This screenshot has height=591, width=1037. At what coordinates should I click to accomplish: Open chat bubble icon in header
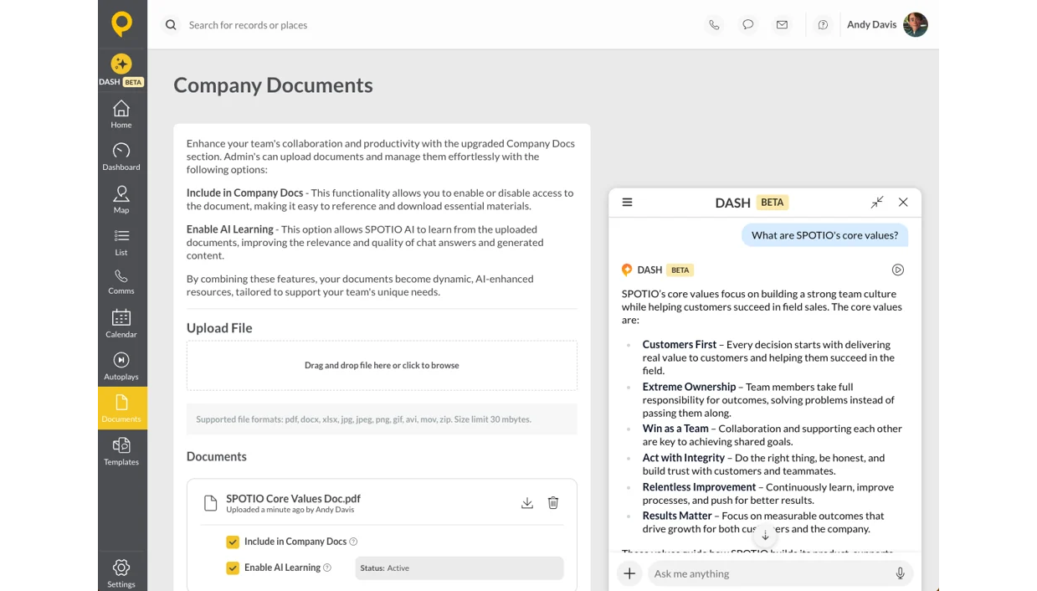748,25
